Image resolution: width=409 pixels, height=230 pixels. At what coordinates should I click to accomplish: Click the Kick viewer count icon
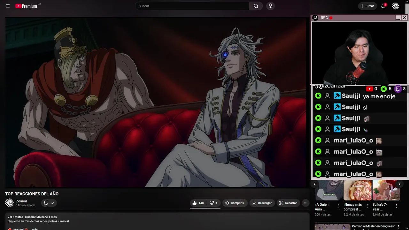(384, 89)
